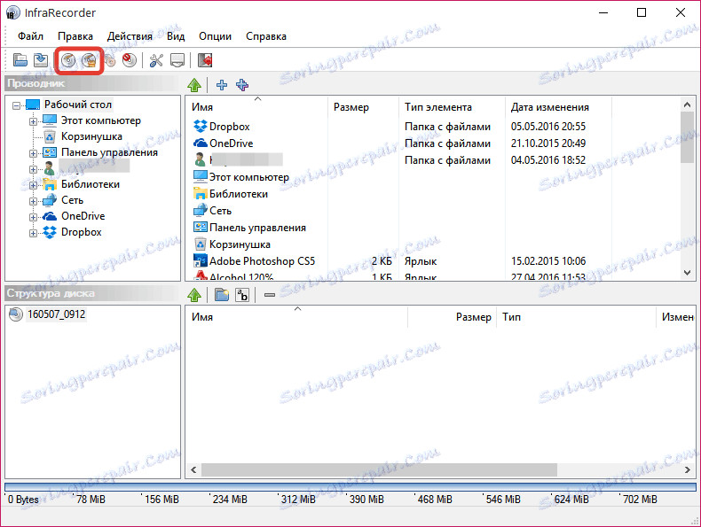Burn compilation to disc image icon
701x527 pixels.
point(89,60)
